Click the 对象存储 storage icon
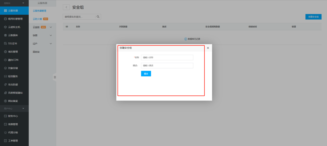 pos(5,68)
